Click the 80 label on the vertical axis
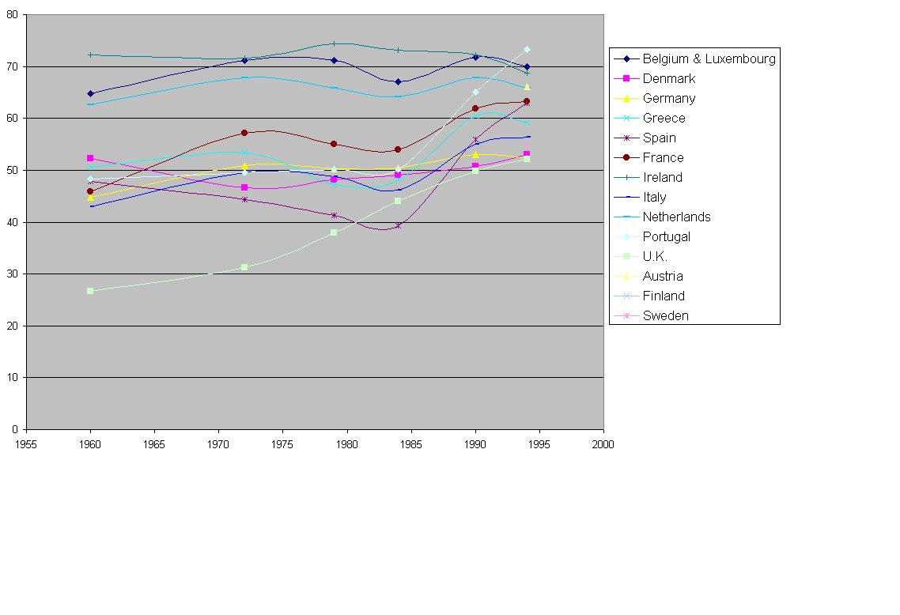900x615 pixels. [12, 15]
